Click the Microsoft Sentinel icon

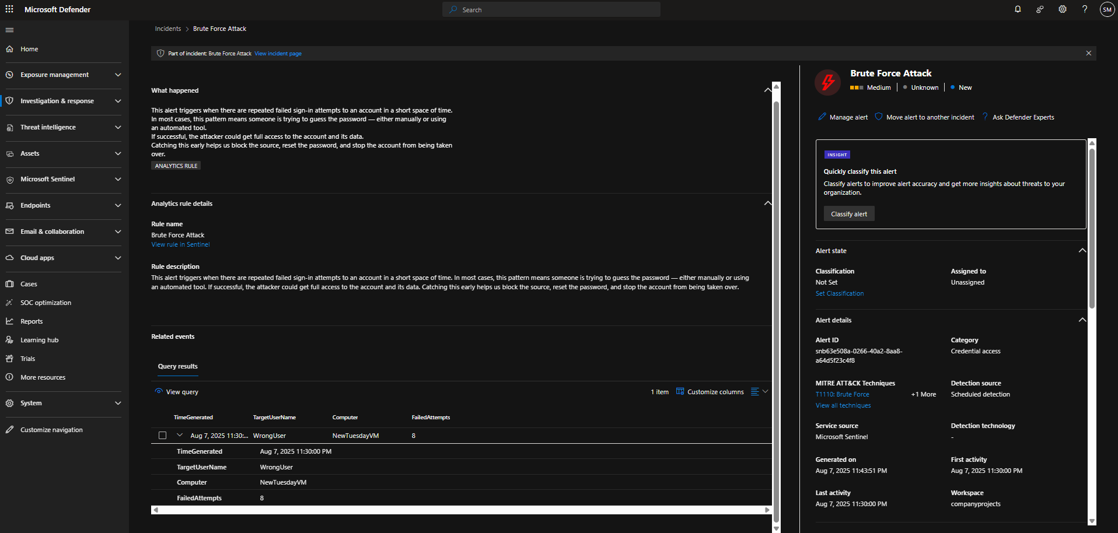pyautogui.click(x=9, y=180)
